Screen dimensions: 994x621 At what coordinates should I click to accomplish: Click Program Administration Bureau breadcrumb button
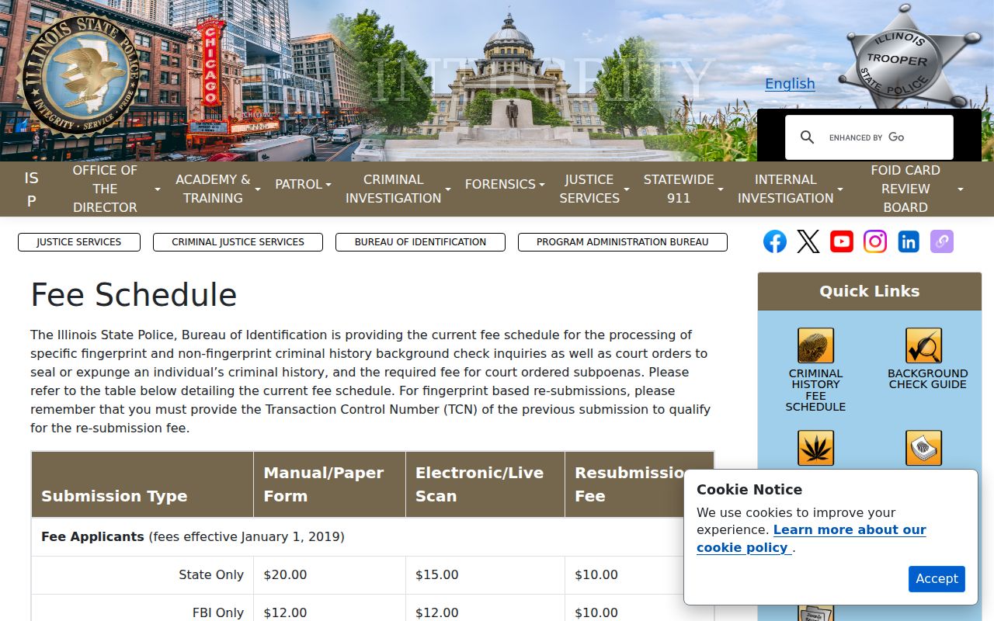coord(623,242)
